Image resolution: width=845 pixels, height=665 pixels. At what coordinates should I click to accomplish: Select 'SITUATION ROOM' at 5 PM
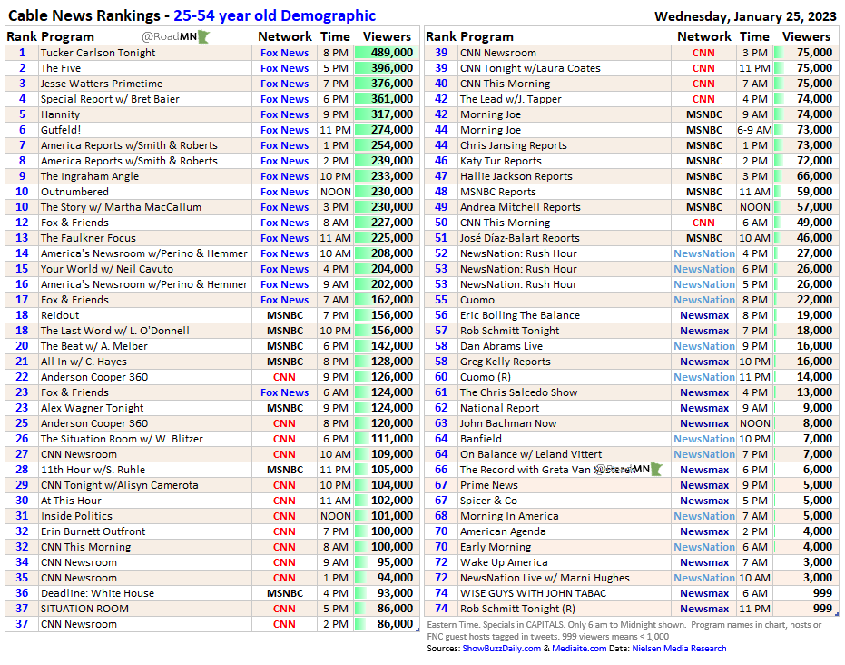click(x=145, y=609)
